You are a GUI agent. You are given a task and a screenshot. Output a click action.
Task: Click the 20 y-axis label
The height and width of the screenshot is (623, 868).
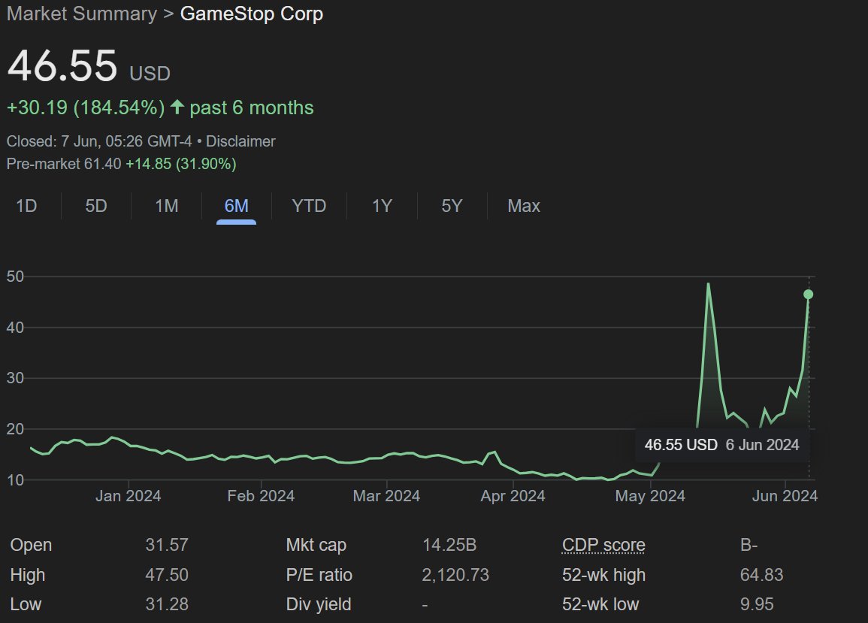point(16,429)
